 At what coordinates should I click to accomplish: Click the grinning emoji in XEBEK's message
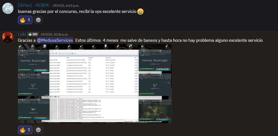pos(140,12)
